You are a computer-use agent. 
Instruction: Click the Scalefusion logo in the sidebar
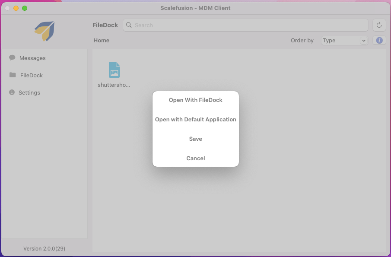(45, 31)
